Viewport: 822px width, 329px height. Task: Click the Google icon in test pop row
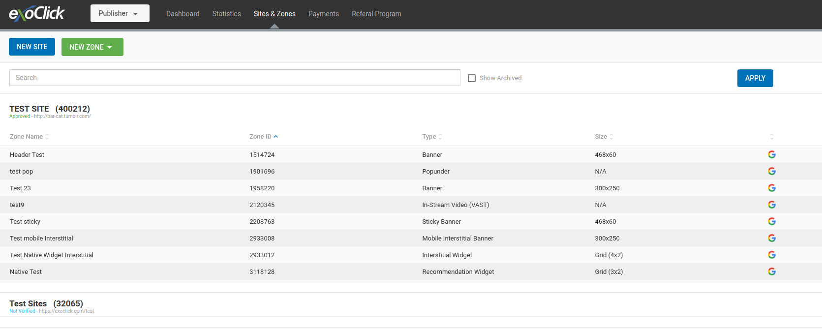771,171
